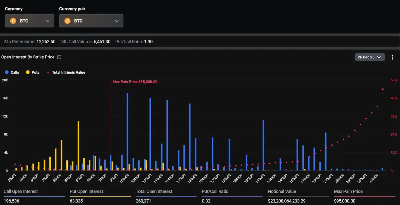
Task: Click the yellow Puts legend dot
Action: (x=28, y=72)
